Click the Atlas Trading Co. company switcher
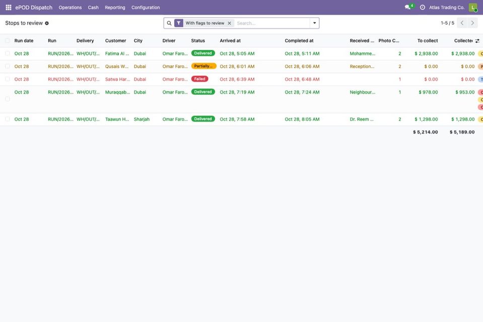This screenshot has height=322, width=483. pos(447,8)
